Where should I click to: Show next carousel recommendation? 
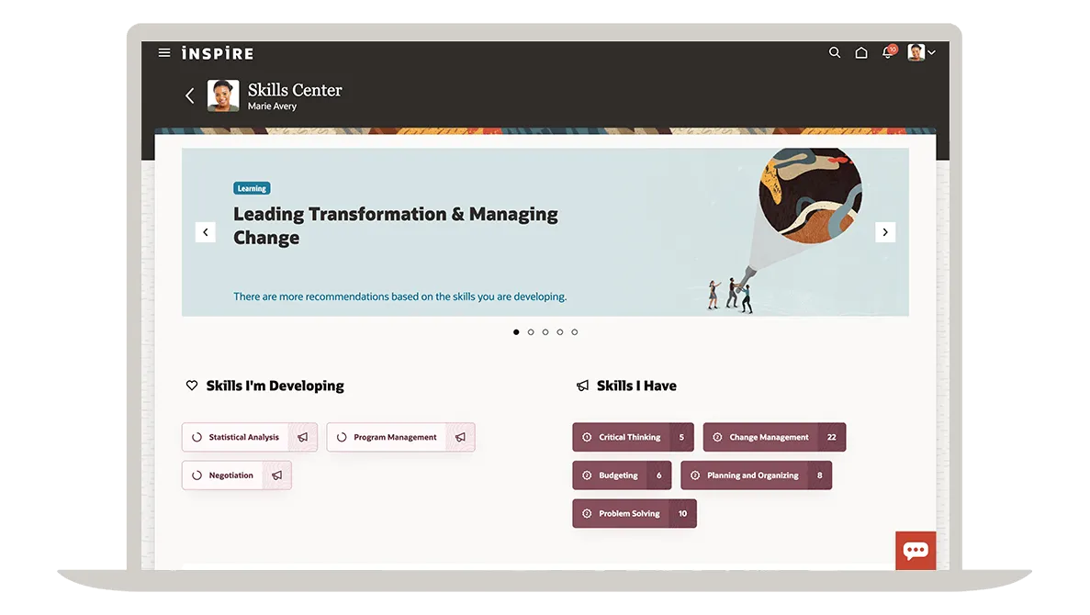[x=885, y=232]
